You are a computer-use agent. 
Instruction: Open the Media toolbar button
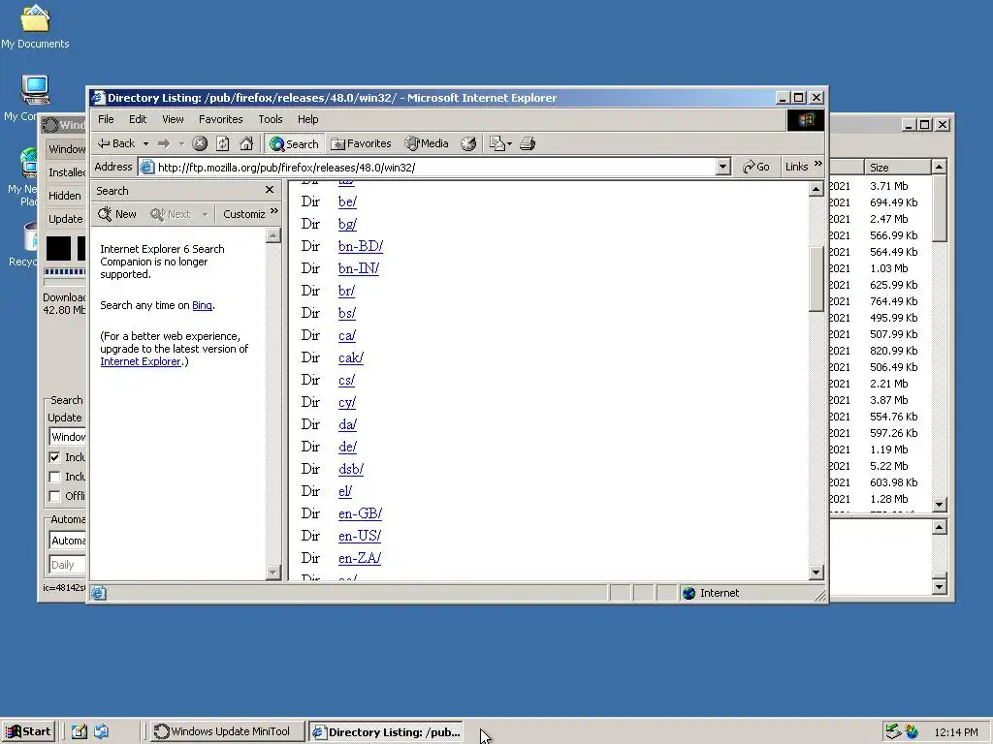coord(427,143)
